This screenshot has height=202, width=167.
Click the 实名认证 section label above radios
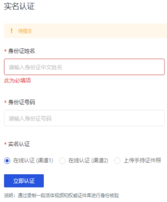(19, 144)
